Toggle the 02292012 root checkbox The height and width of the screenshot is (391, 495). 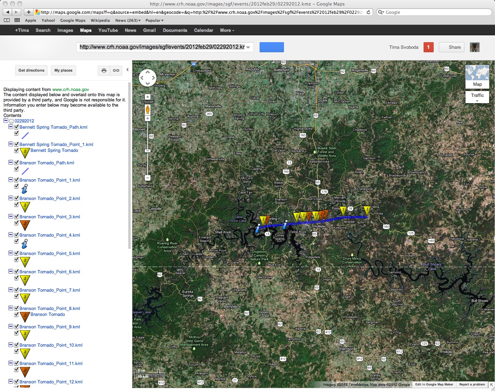tap(11, 121)
